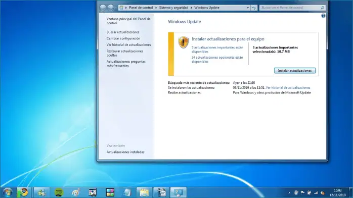Open Cambiar configuración in the sidebar
The height and width of the screenshot is (198, 353).
tap(123, 38)
